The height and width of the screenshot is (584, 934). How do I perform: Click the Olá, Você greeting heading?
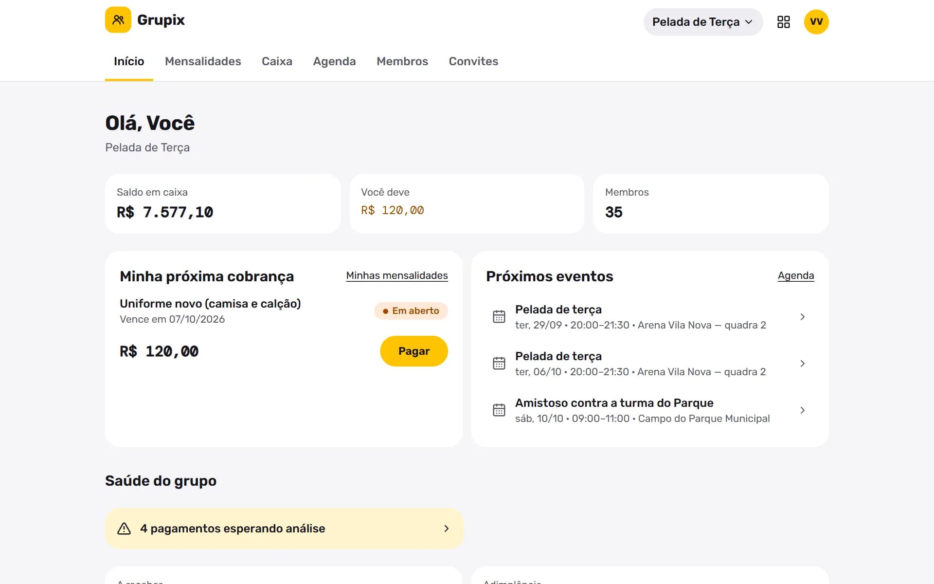[150, 123]
